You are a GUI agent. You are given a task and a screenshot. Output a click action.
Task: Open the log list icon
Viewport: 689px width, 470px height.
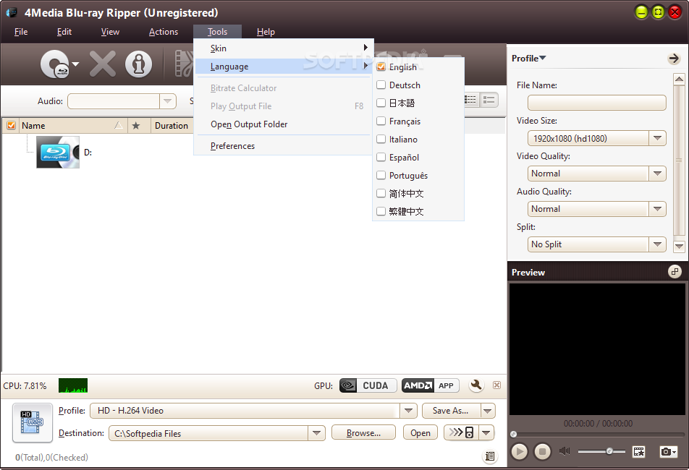click(489, 456)
